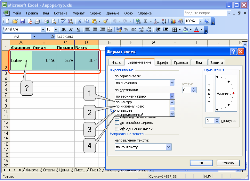Click the градусов degree spinner arrows
The image size is (250, 181).
(x=217, y=121)
